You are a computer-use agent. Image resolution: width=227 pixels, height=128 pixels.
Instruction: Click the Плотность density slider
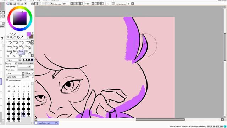[x=26, y=70]
